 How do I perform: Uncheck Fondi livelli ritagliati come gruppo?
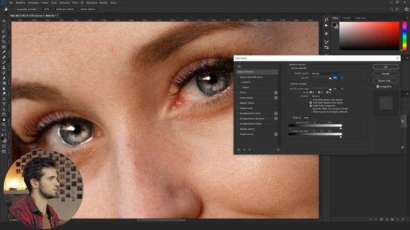point(311,103)
